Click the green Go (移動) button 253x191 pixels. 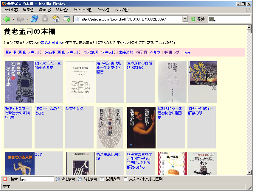click(198, 19)
